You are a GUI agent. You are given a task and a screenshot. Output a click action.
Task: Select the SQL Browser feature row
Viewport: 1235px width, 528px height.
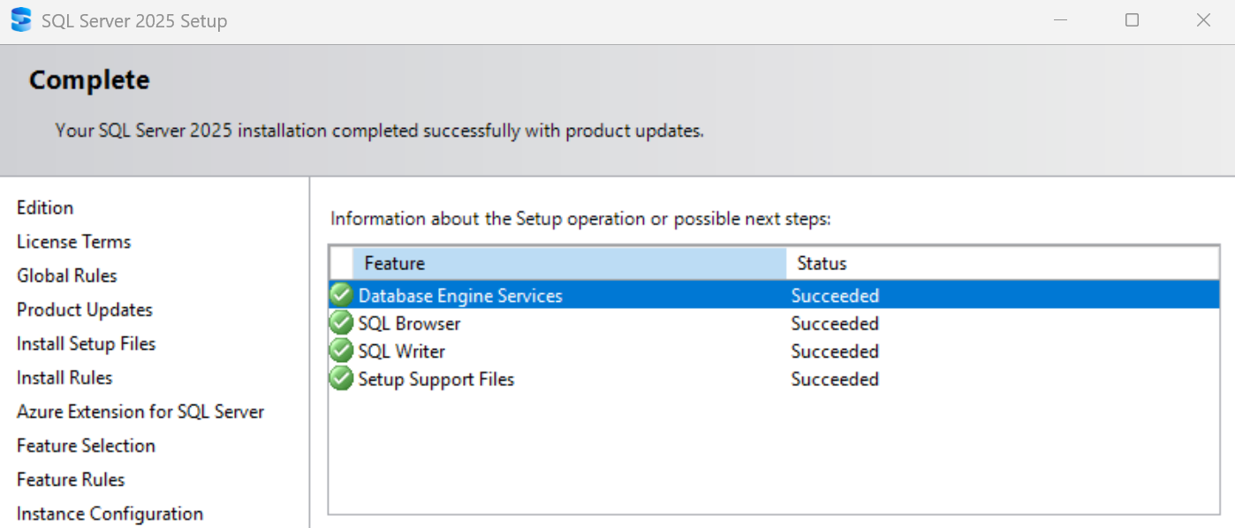click(409, 323)
